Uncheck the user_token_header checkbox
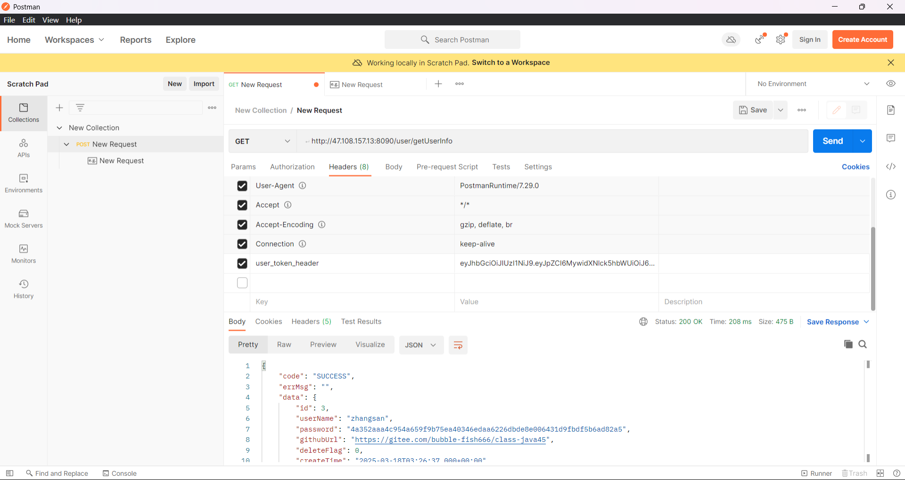The height and width of the screenshot is (480, 905). (x=242, y=263)
